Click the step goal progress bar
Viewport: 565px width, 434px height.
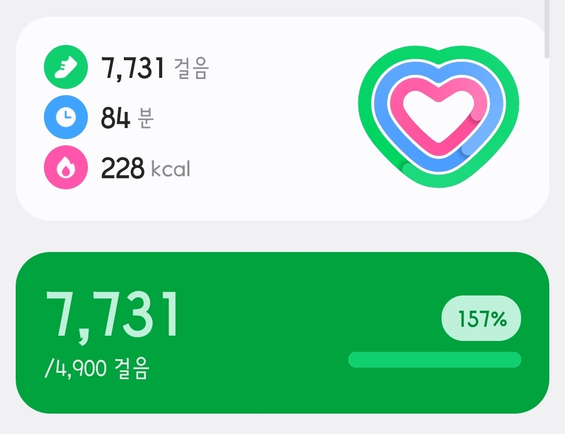pos(434,360)
